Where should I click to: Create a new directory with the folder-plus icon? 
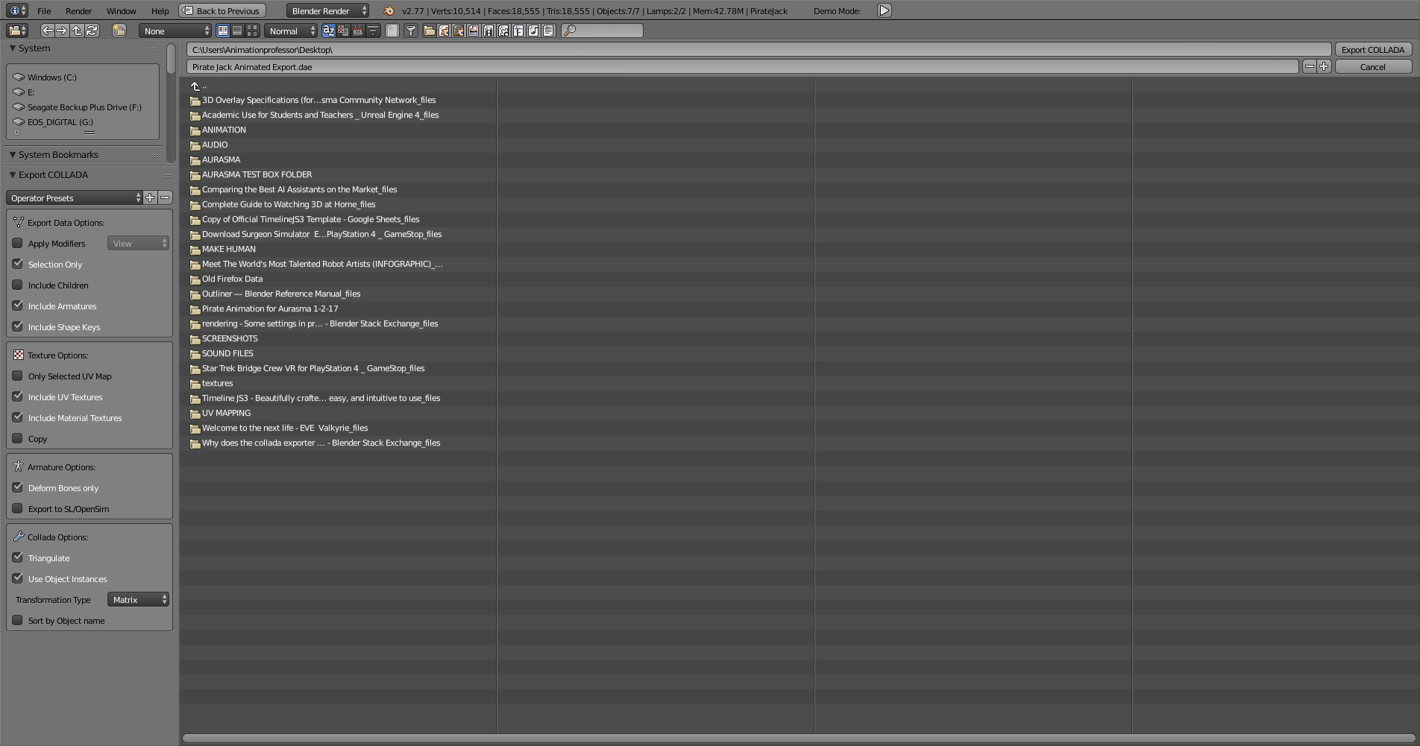(x=118, y=31)
